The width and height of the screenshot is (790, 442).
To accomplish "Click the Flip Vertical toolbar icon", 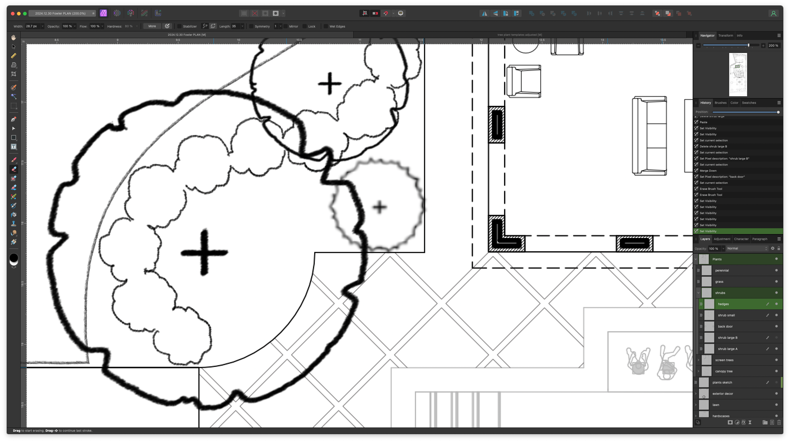I will coord(495,13).
